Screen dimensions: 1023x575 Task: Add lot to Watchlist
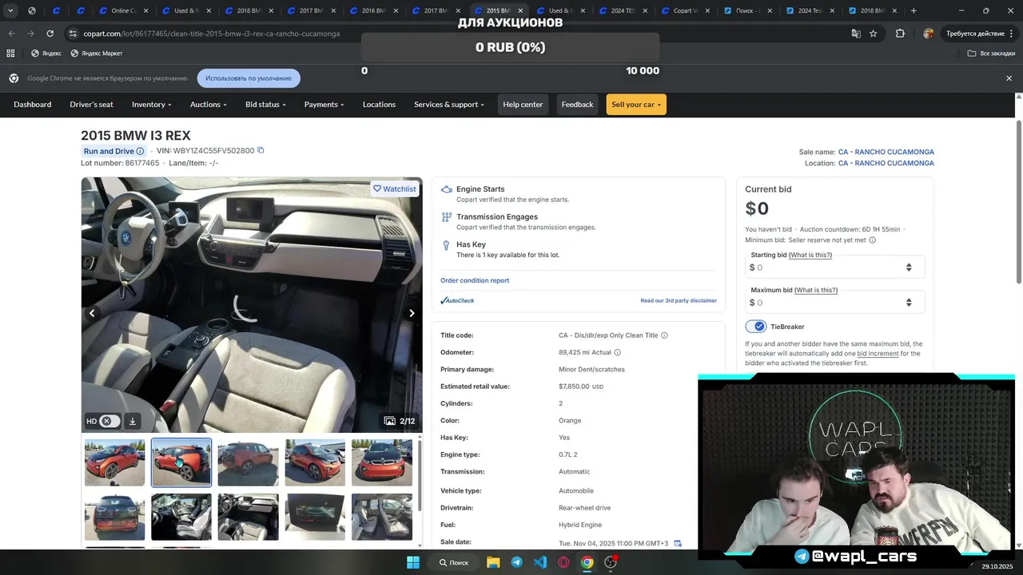395,189
